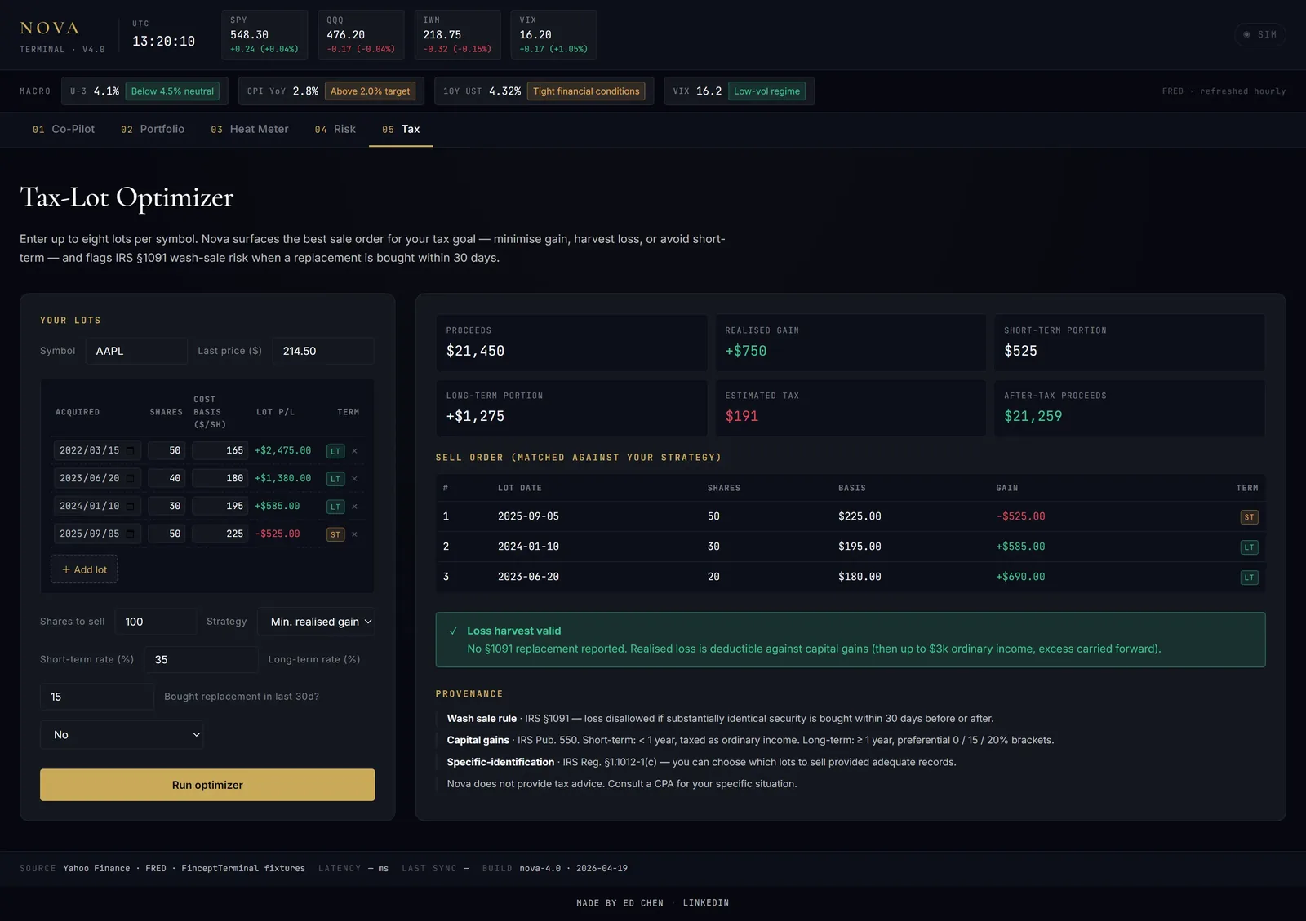Delete the 2023/06/20 lot with x icon
The height and width of the screenshot is (921, 1306).
click(354, 479)
